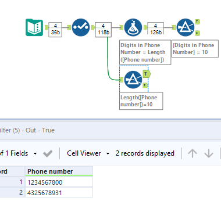Screen dimensions: 221x212
Task: Click the down arrow in results toolbar
Action: pyautogui.click(x=209, y=153)
